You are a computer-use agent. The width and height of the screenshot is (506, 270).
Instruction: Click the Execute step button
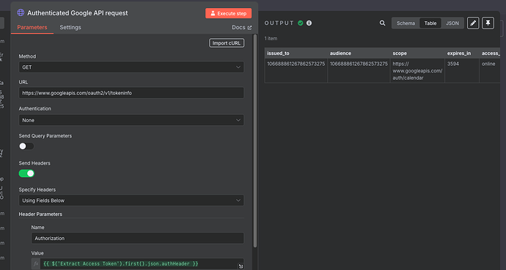tap(229, 13)
